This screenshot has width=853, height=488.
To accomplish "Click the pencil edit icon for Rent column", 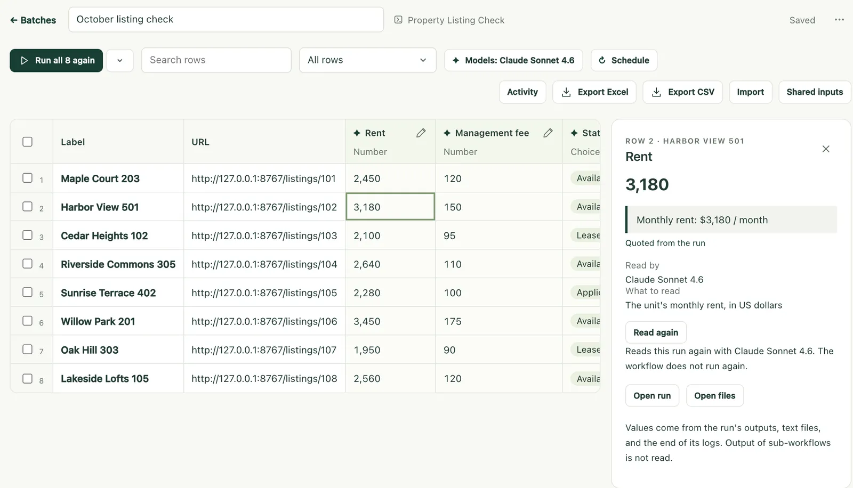I will point(421,133).
